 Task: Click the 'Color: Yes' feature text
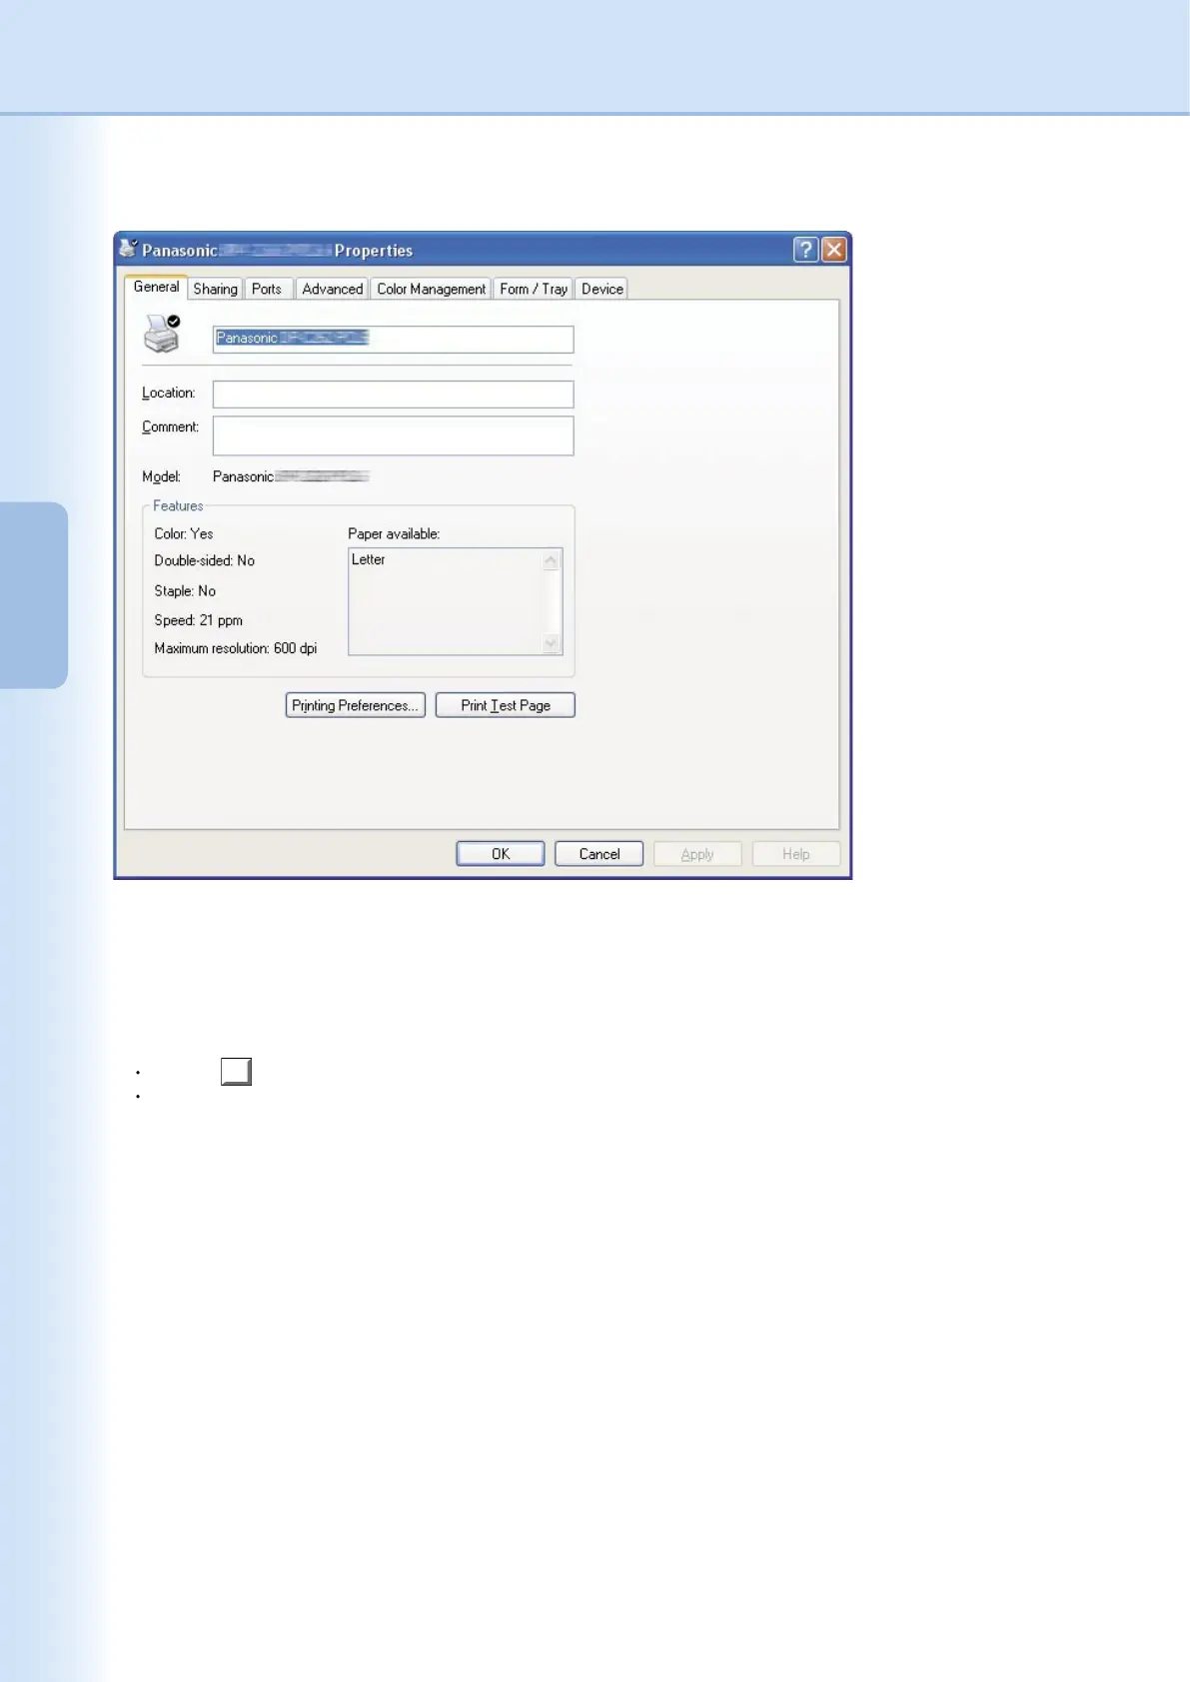pyautogui.click(x=184, y=533)
